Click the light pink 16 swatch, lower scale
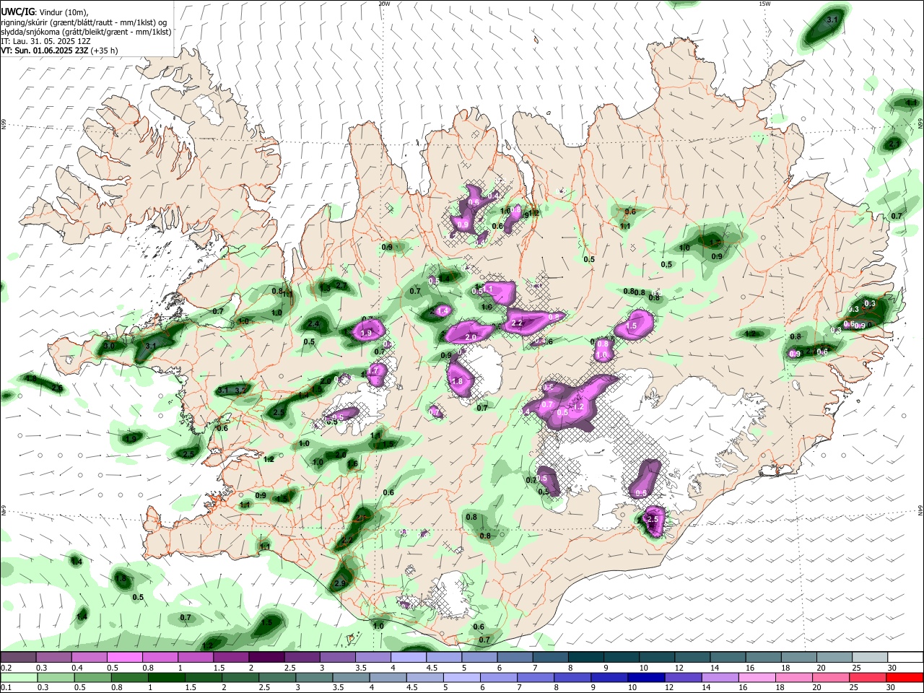 coord(757,677)
